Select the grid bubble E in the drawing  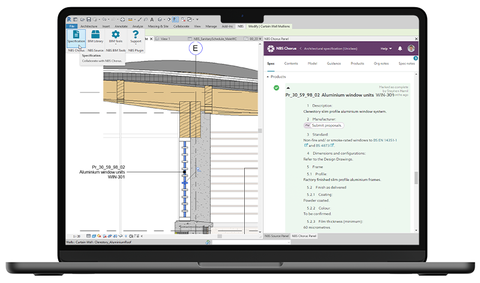196,49
